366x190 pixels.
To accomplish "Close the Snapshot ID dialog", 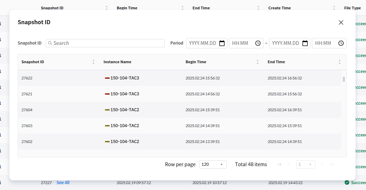I will tap(341, 22).
